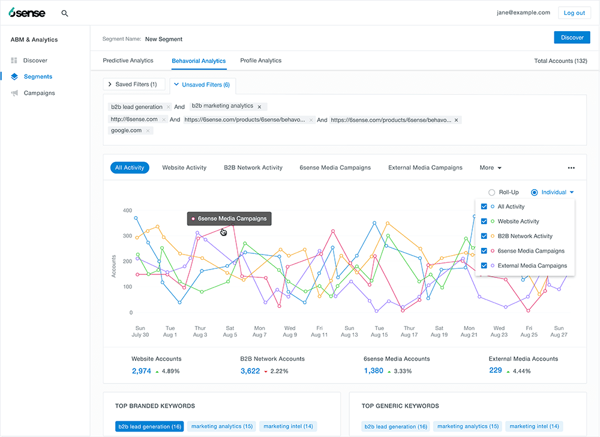Click the B2B Network Accounts value 3,622
This screenshot has height=437, width=600.
(x=250, y=371)
